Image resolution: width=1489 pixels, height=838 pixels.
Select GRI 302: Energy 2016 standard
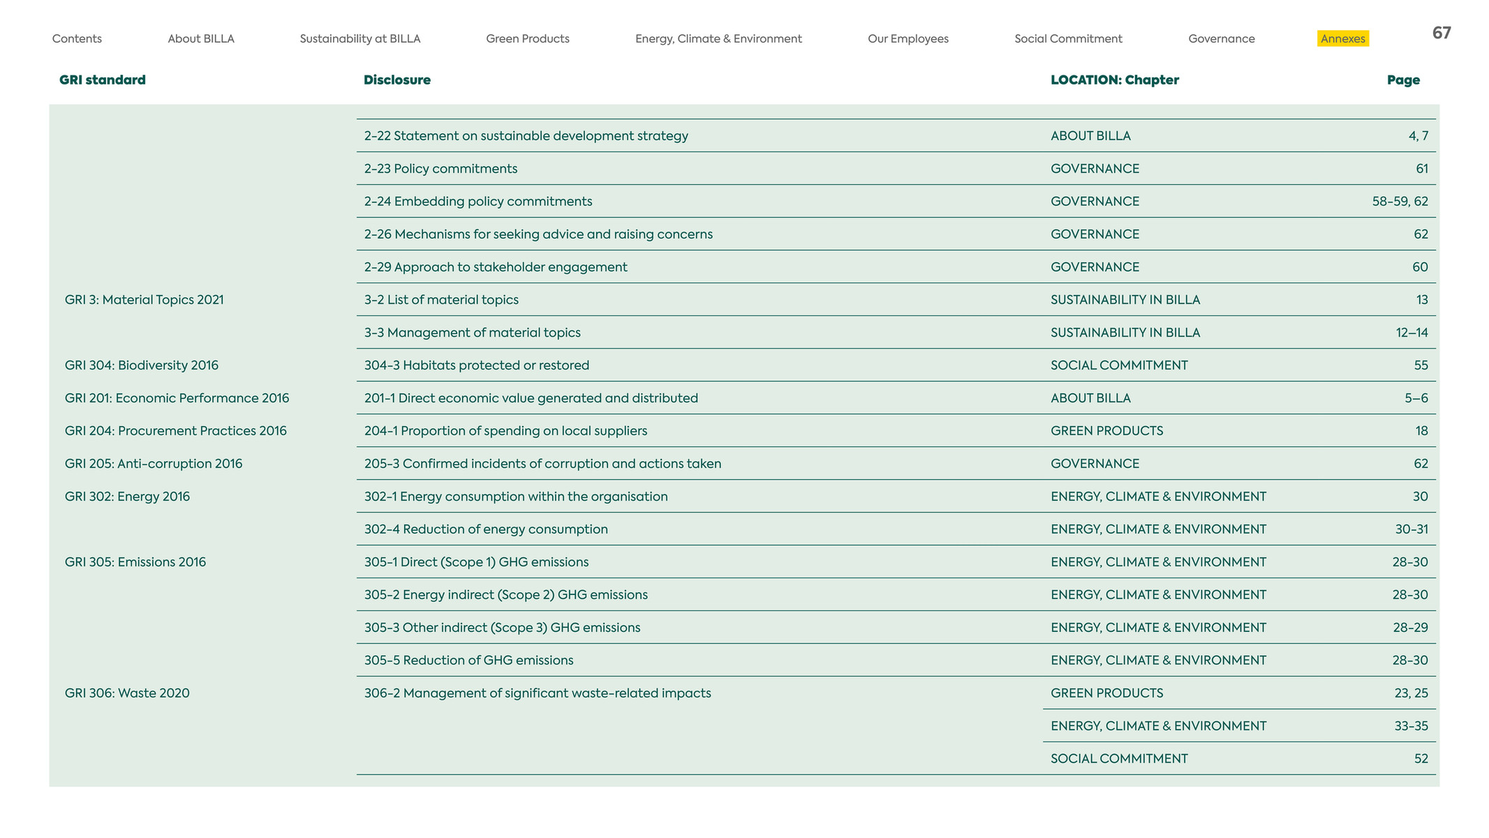pos(127,497)
